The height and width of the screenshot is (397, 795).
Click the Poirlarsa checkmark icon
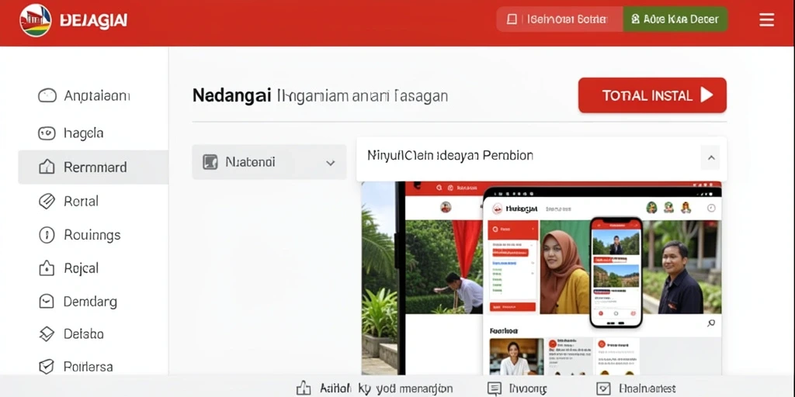click(47, 366)
